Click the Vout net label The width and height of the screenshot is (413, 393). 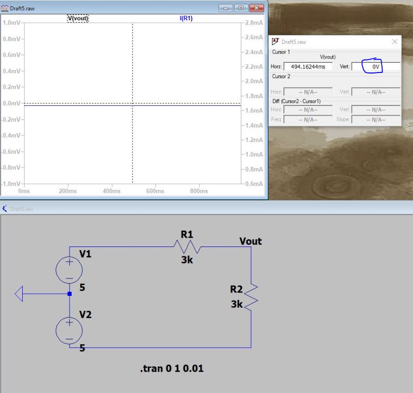coord(251,241)
